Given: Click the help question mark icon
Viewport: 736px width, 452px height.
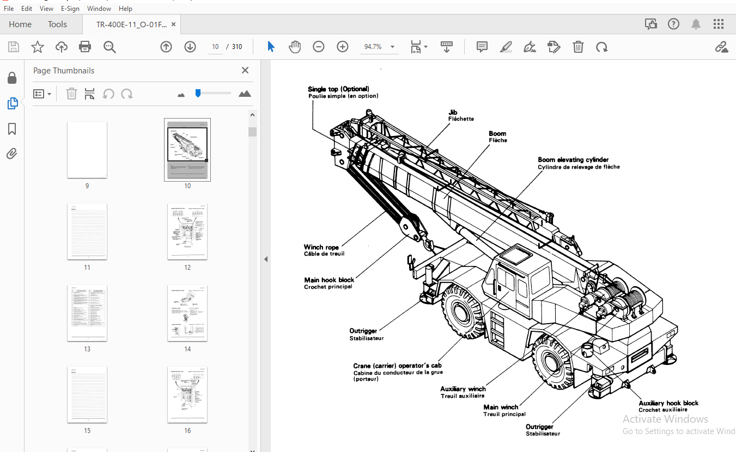Looking at the screenshot, I should tap(674, 24).
